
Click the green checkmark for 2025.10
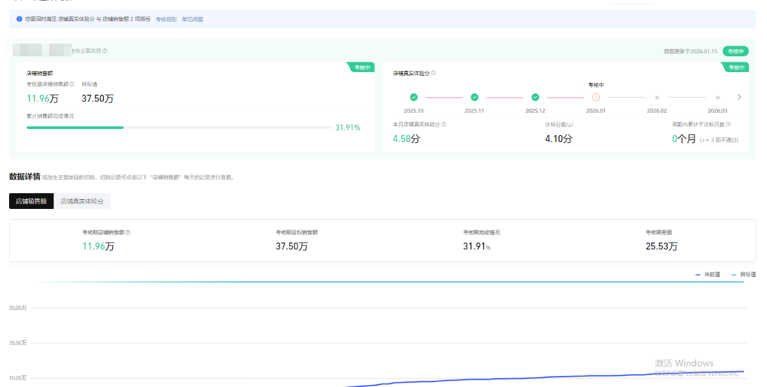(x=414, y=97)
